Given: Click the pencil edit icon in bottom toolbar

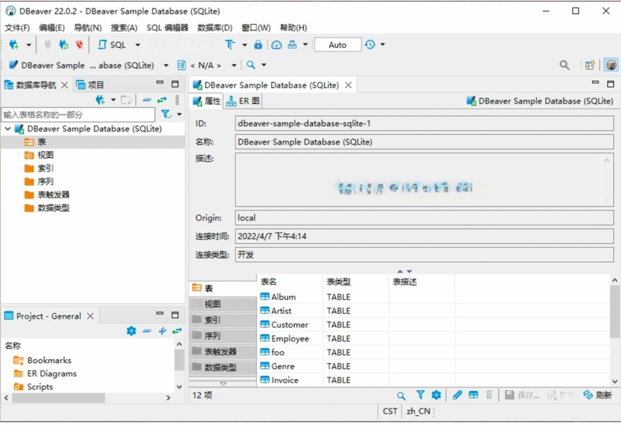Looking at the screenshot, I should coord(457,395).
